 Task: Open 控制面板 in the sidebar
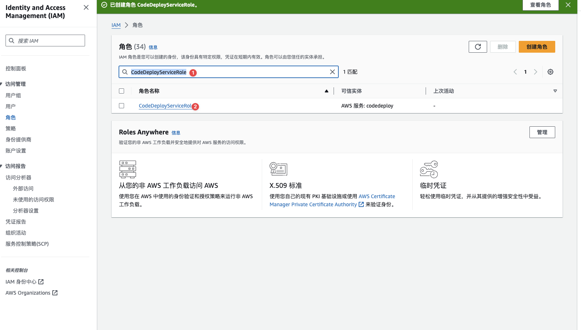coord(16,69)
